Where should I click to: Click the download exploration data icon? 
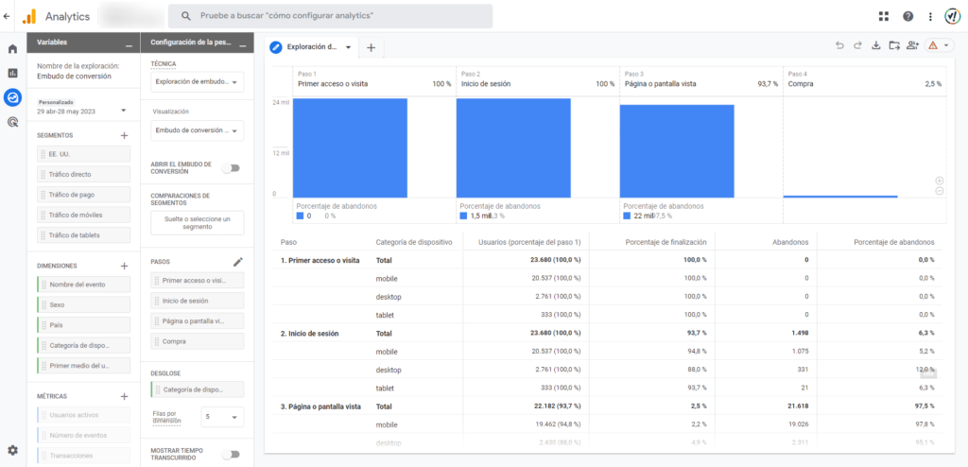point(875,45)
